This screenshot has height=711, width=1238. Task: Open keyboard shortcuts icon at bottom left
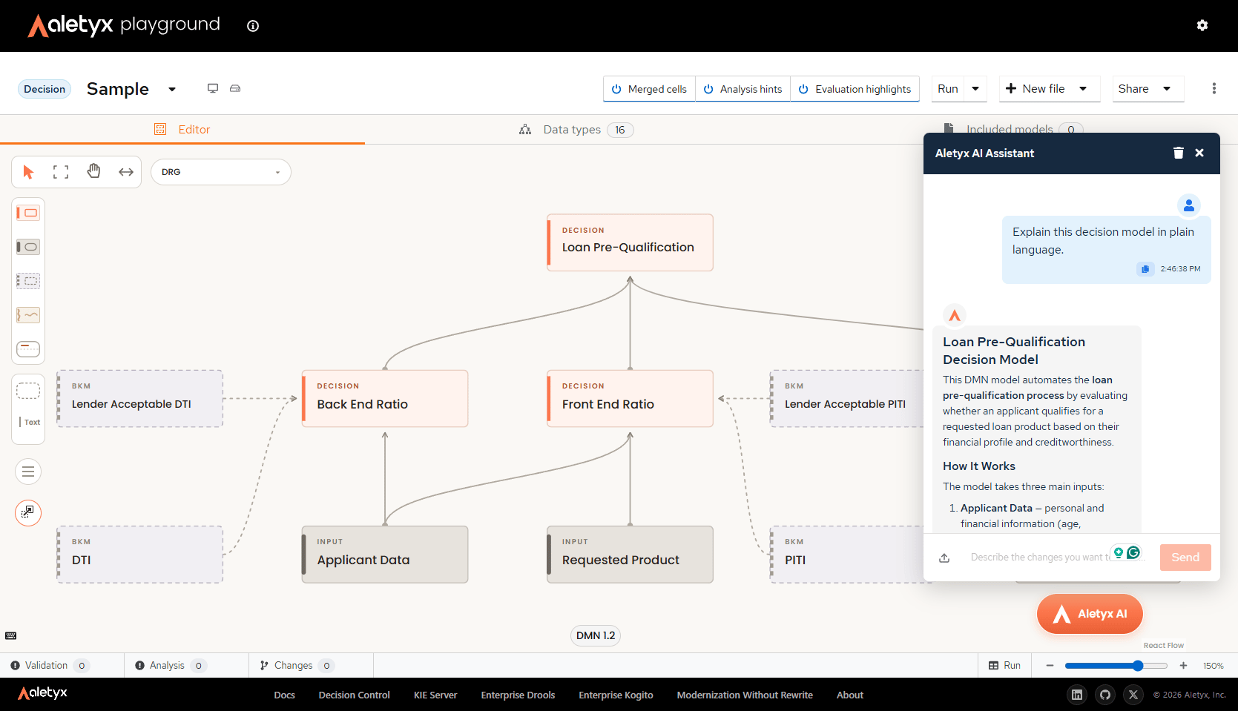(x=11, y=635)
